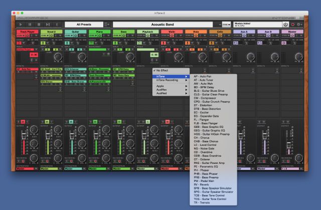This screenshot has width=321, height=210.
Task: Click the Aux B source icon
Action: click(260, 43)
